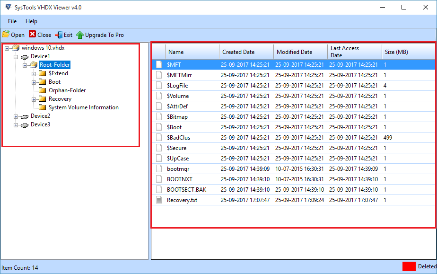Click the $Extend folder icon
The image size is (437, 274).
click(43, 73)
